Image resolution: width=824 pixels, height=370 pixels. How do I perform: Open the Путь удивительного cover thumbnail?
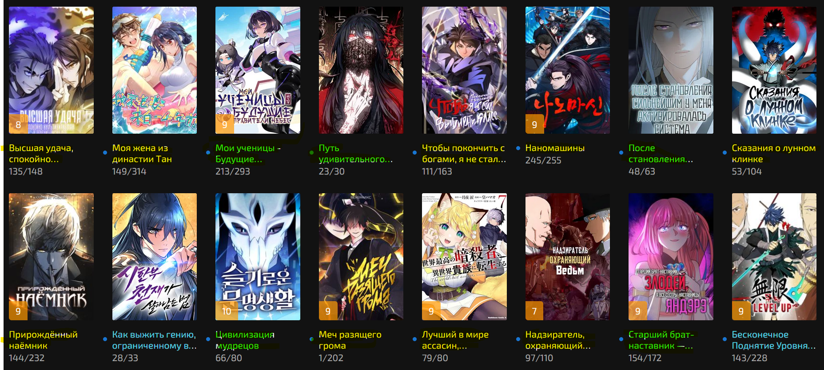[x=361, y=70]
